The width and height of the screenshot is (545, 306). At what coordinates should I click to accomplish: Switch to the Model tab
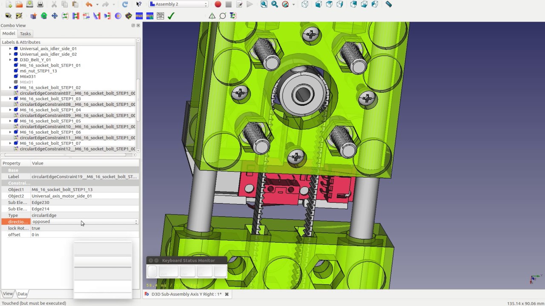(9, 34)
